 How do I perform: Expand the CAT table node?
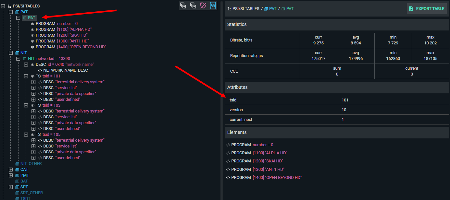click(11, 170)
